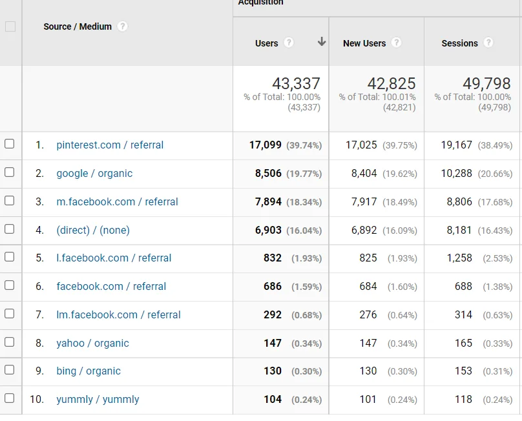The image size is (522, 421).
Task: Click direct sessions value 8,181
Action: 459,230
